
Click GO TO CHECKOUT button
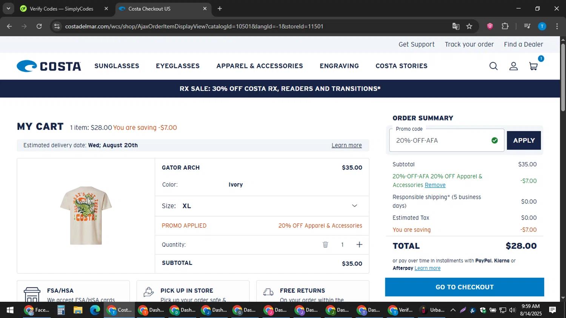[464, 287]
